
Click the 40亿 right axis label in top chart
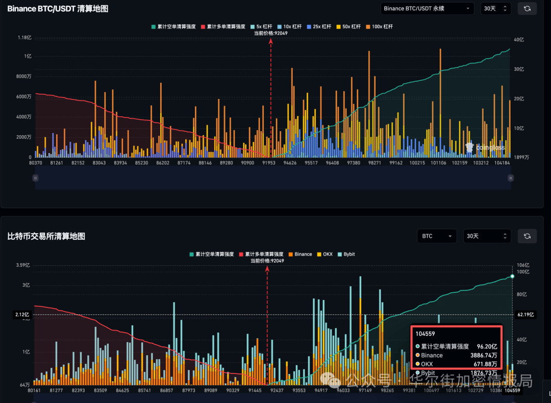coord(519,40)
